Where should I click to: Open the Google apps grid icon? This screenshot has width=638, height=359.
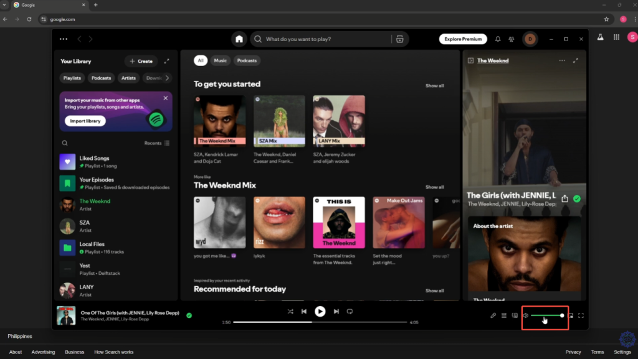tap(616, 37)
